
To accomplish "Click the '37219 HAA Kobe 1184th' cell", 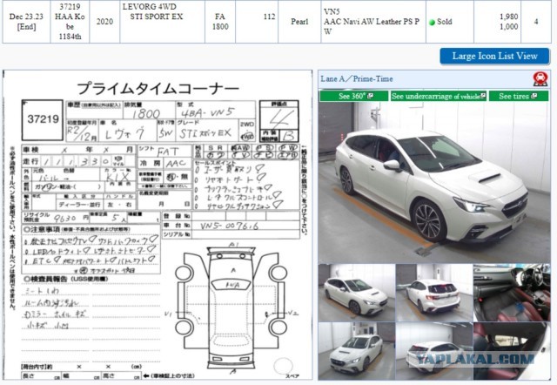I will click(x=70, y=22).
